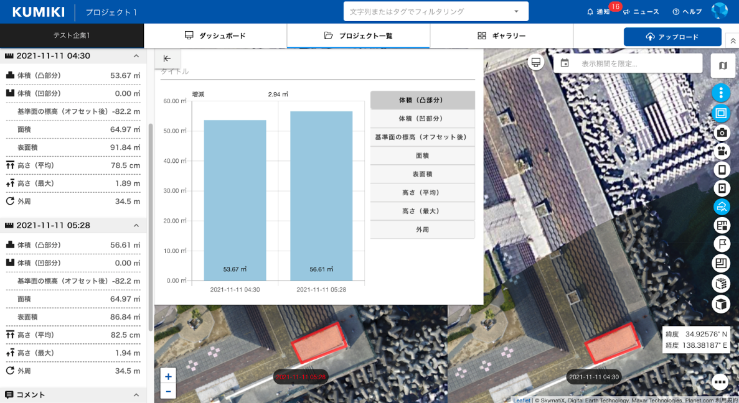Click the back arrow above the chart
Image resolution: width=739 pixels, height=403 pixels.
pyautogui.click(x=167, y=58)
